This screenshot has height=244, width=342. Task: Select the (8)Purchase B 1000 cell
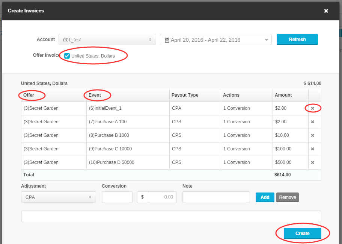(128, 135)
